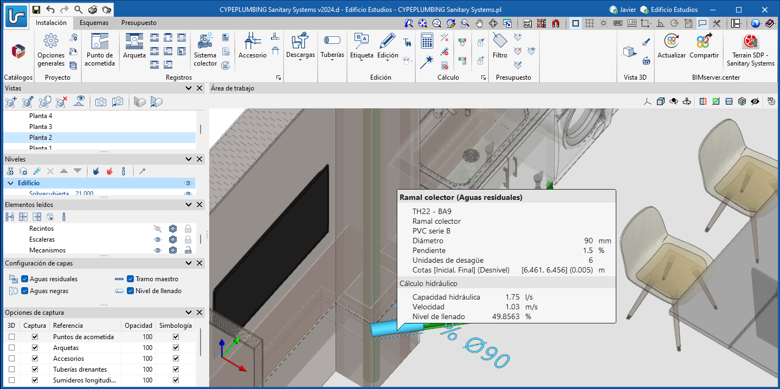Open the Sistema colector tool
Screen dimensions: 780x389
click(205, 50)
